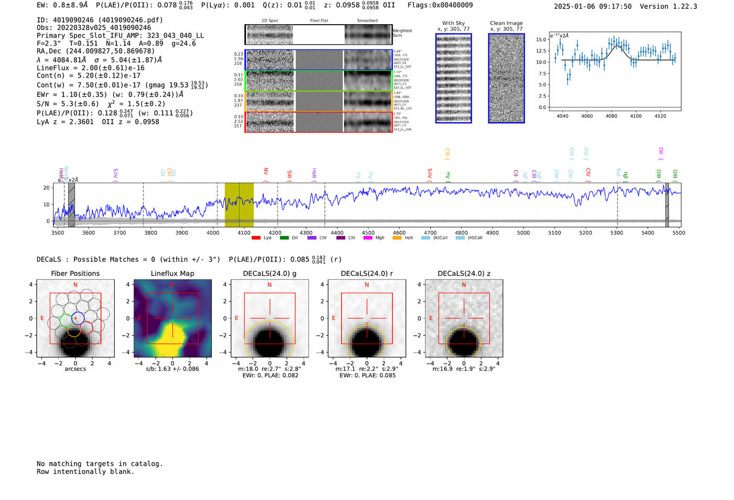The image size is (734, 500).
Task: Open the Lineflux Map image
Action: pos(172,318)
